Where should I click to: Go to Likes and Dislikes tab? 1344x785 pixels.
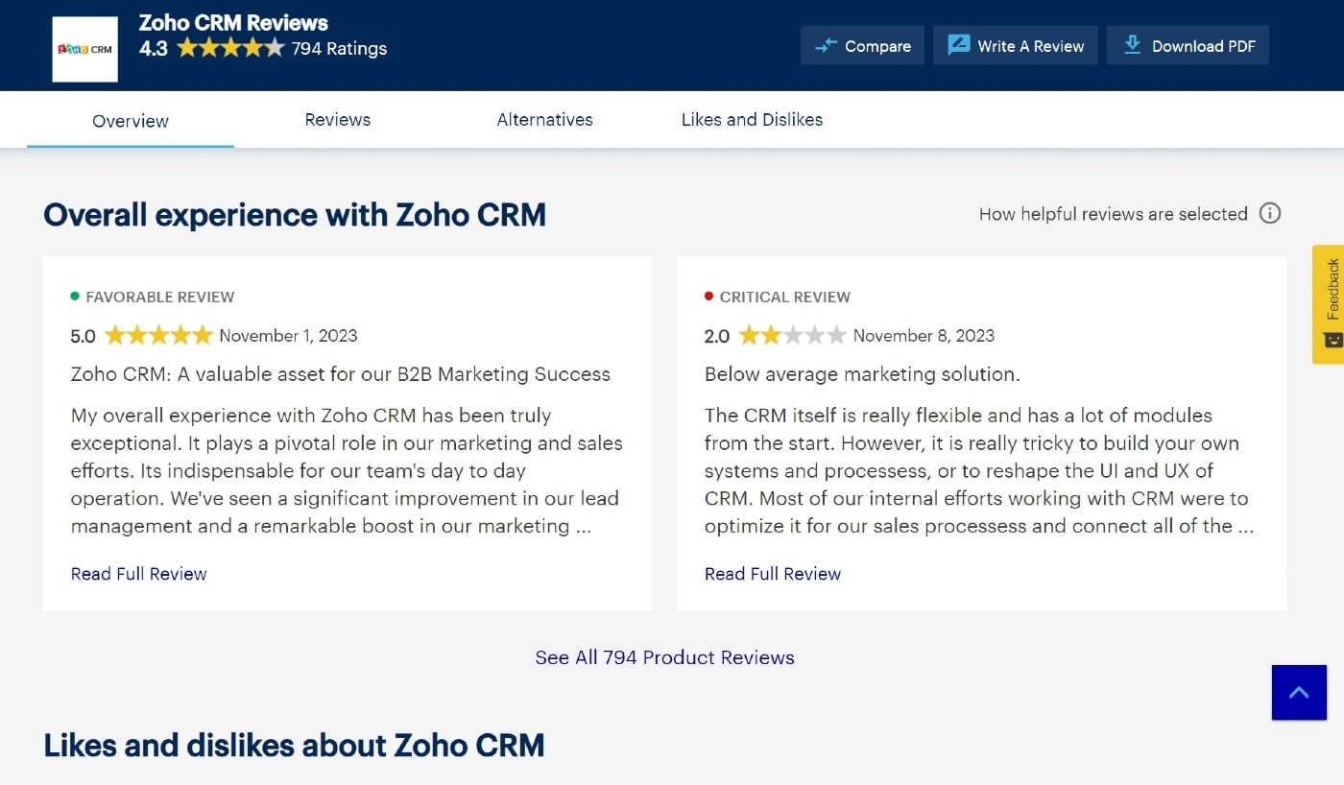click(x=752, y=120)
